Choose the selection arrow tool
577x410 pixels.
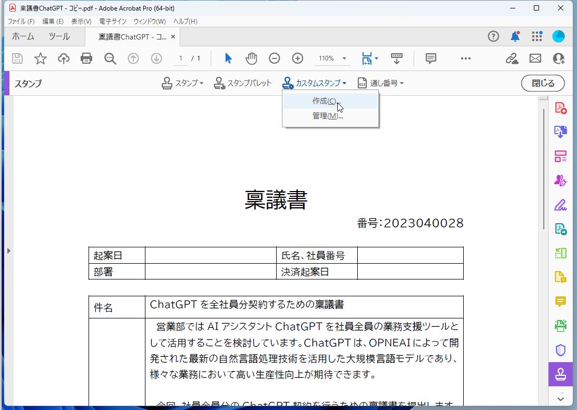pyautogui.click(x=228, y=58)
